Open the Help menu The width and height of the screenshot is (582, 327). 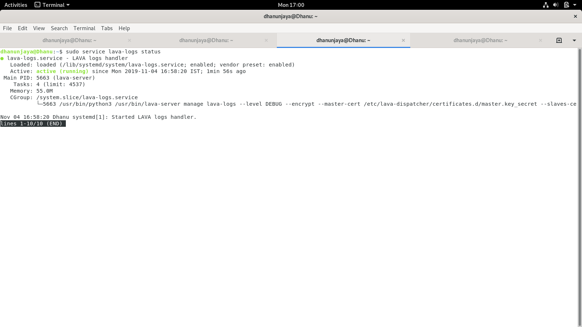pyautogui.click(x=124, y=28)
